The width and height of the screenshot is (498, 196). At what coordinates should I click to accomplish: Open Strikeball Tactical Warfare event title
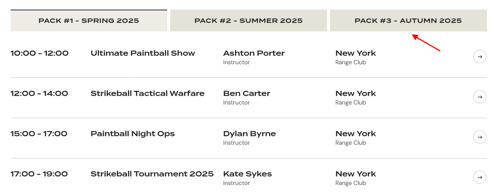tap(148, 93)
